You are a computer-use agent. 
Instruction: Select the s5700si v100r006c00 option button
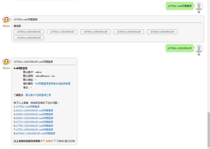62,32
